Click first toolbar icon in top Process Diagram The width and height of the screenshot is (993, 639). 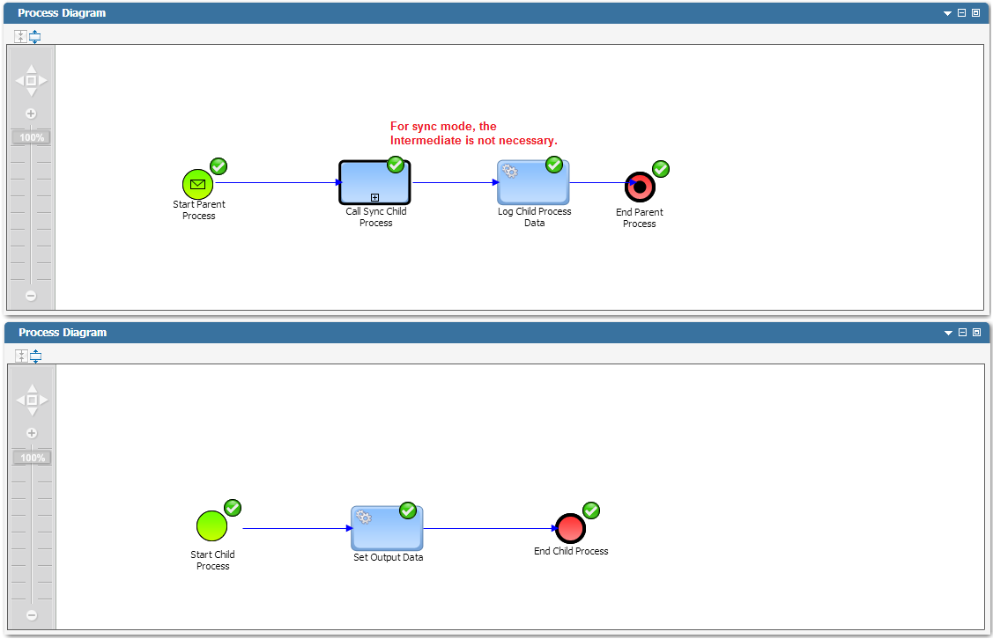(21, 37)
